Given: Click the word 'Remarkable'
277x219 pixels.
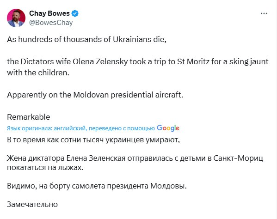Looking at the screenshot, I should click(29, 117).
